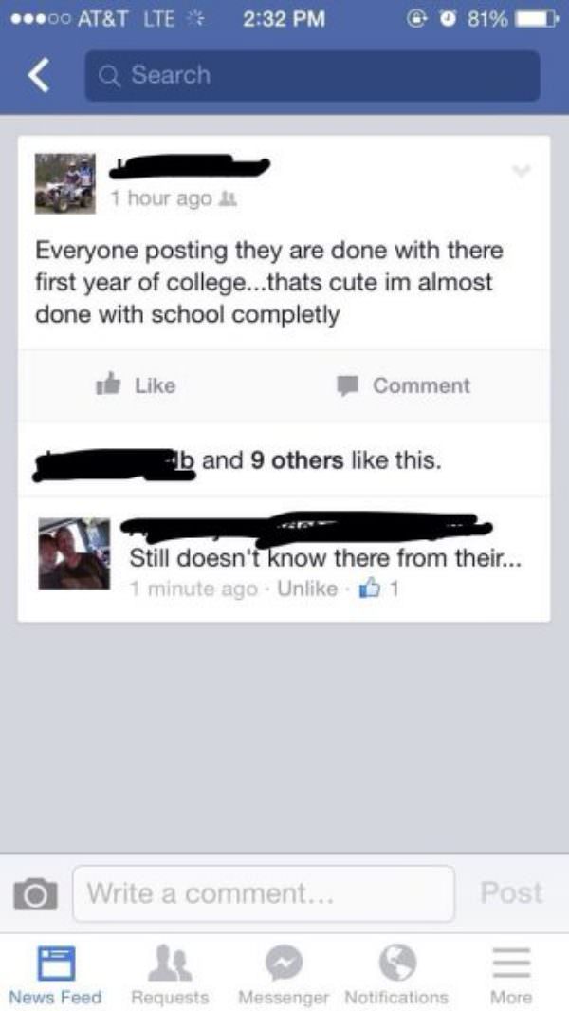
Task: Unlike the comment via Unlike link
Action: pos(306,589)
